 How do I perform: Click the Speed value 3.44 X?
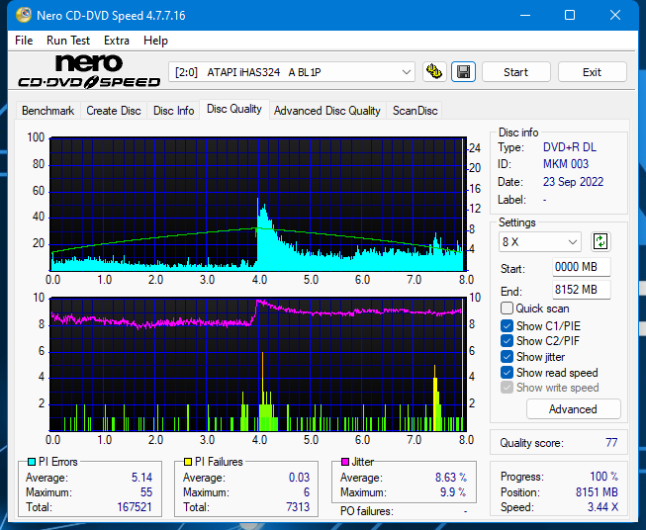tap(602, 507)
